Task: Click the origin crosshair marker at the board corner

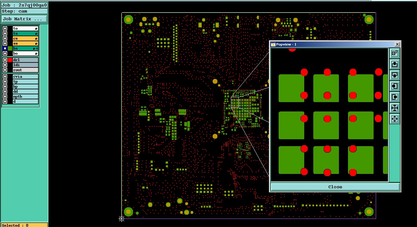Action: [122, 219]
